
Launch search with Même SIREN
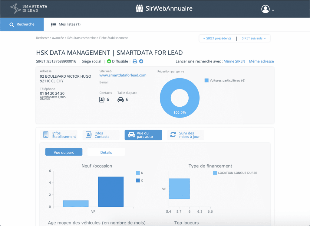[x=234, y=61]
